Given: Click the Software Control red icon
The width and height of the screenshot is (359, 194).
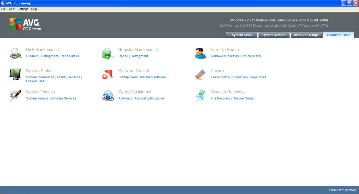Looking at the screenshot, I should point(108,74).
